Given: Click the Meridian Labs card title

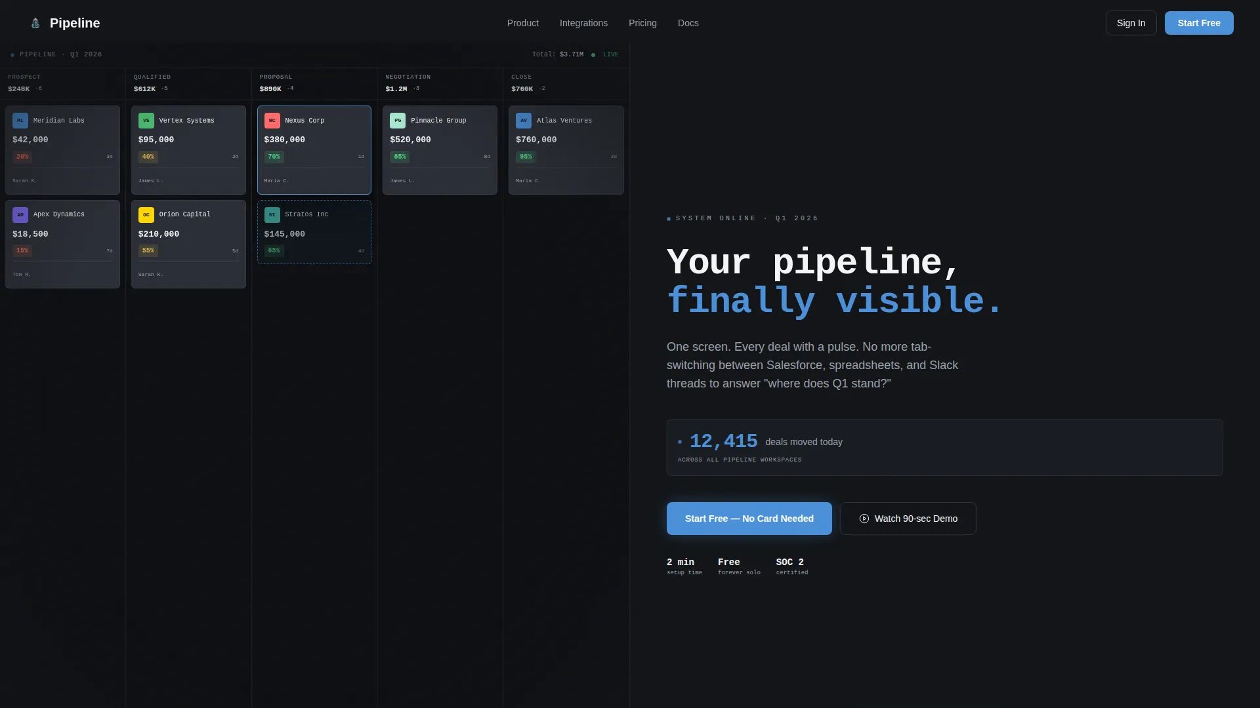Looking at the screenshot, I should pos(59,121).
